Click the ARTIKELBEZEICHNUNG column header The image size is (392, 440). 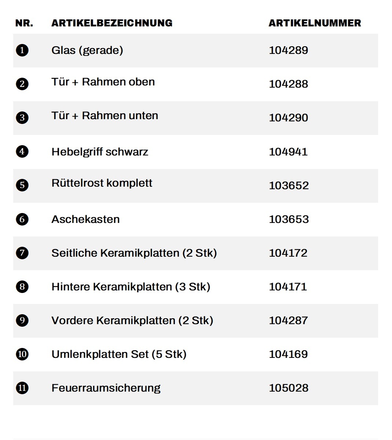112,23
